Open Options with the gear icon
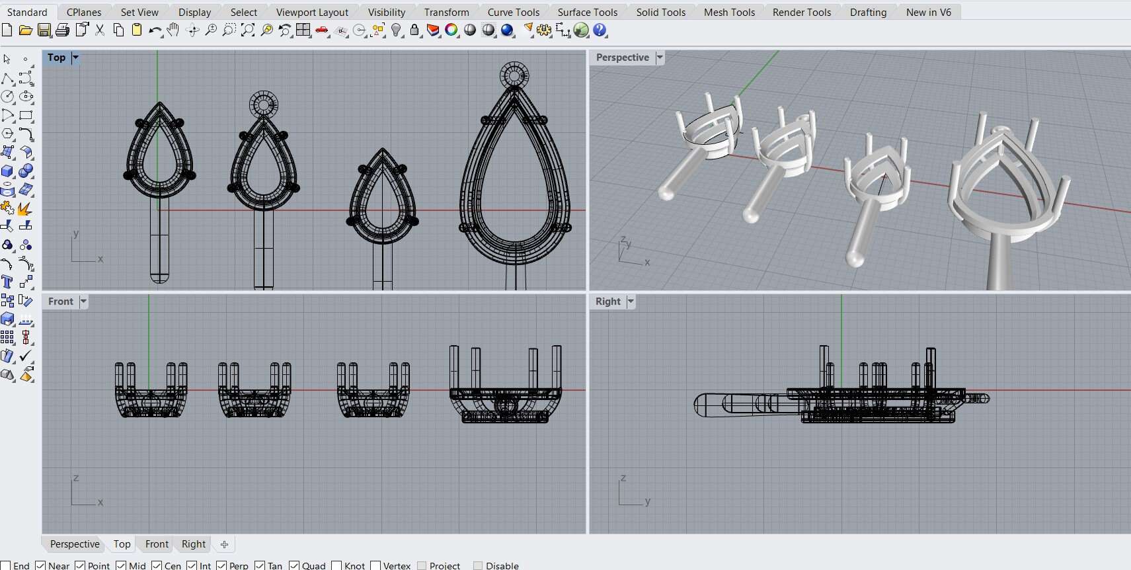Screen dimensions: 1131x570 coord(544,30)
